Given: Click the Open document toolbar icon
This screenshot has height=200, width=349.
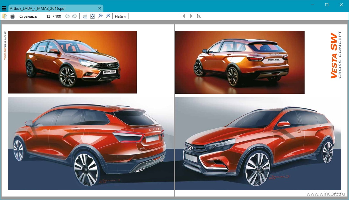Looking at the screenshot, I should click(5, 16).
